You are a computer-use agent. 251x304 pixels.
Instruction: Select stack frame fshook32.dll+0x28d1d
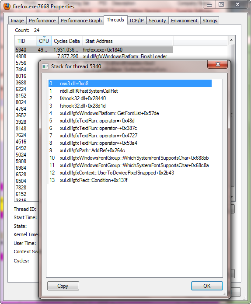(x=130, y=106)
